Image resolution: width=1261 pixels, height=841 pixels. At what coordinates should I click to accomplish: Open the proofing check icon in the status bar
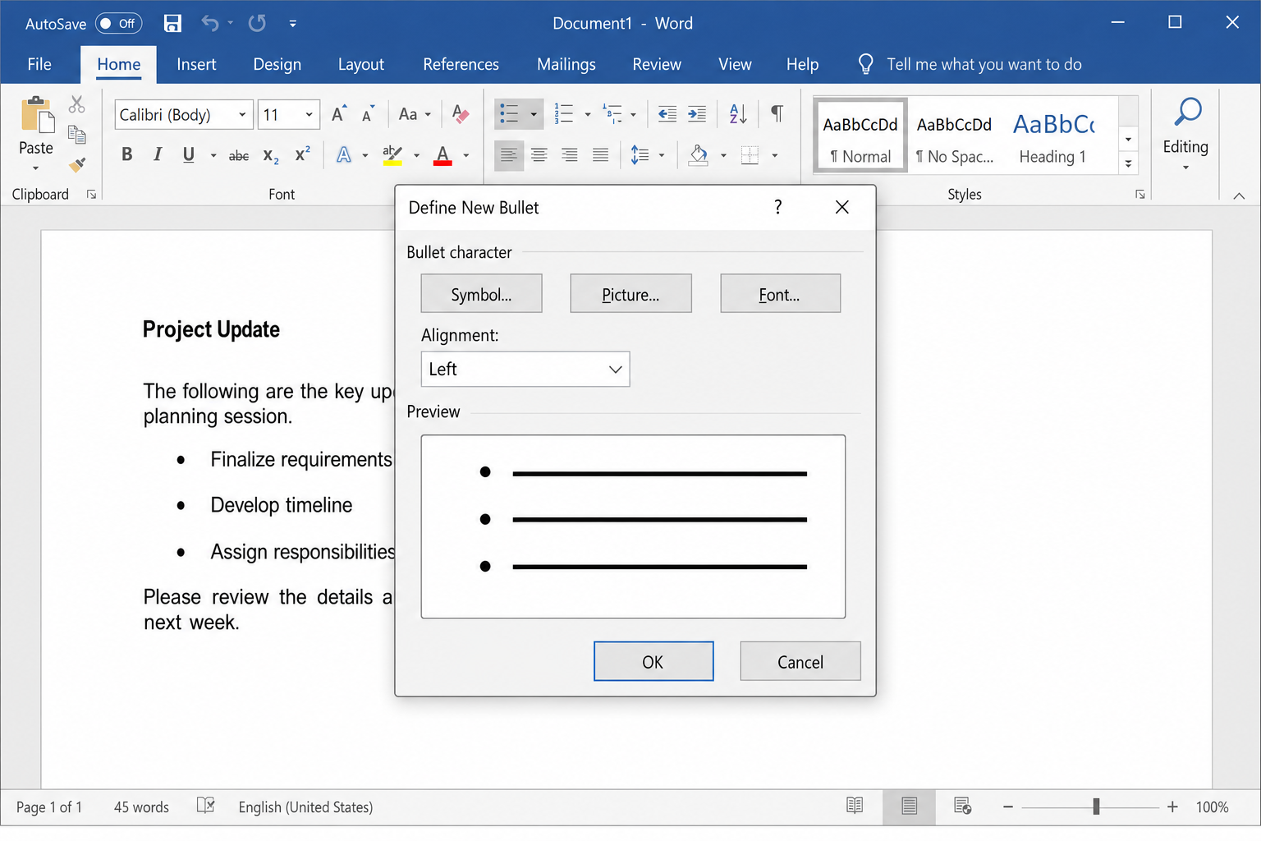click(x=206, y=805)
